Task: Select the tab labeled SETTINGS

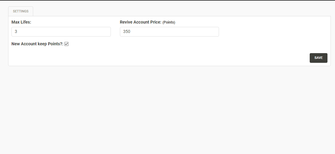Action: point(20,11)
